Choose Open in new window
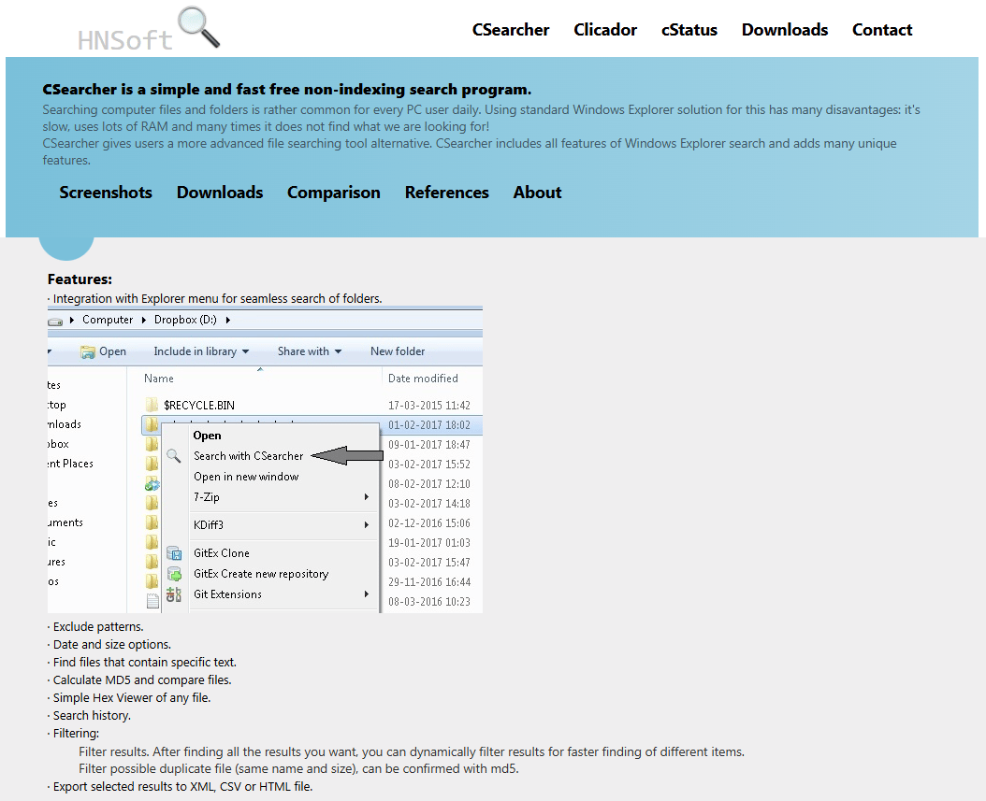This screenshot has width=986, height=801. click(247, 477)
